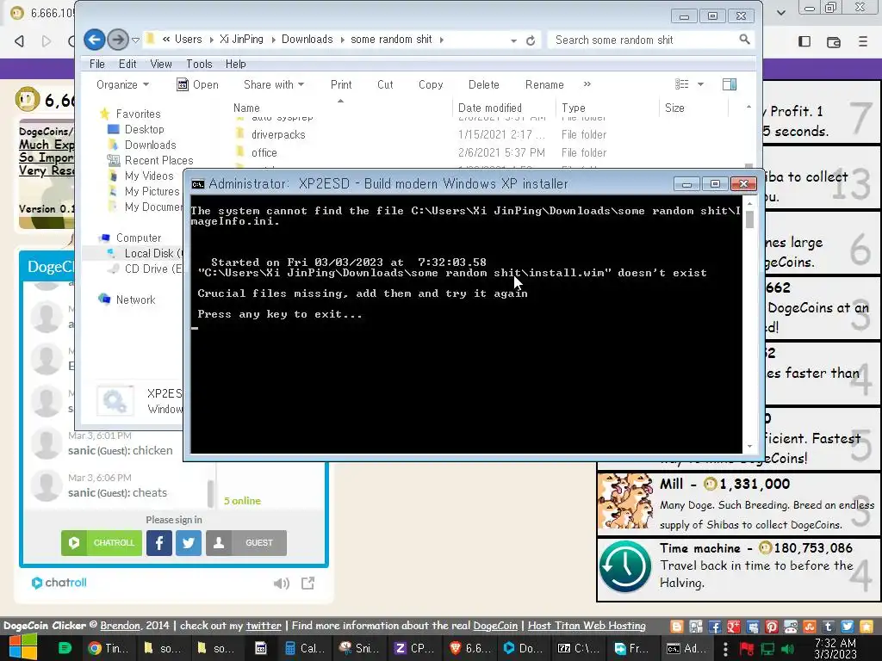
Task: Refresh the Explorer folder view
Action: (x=530, y=40)
